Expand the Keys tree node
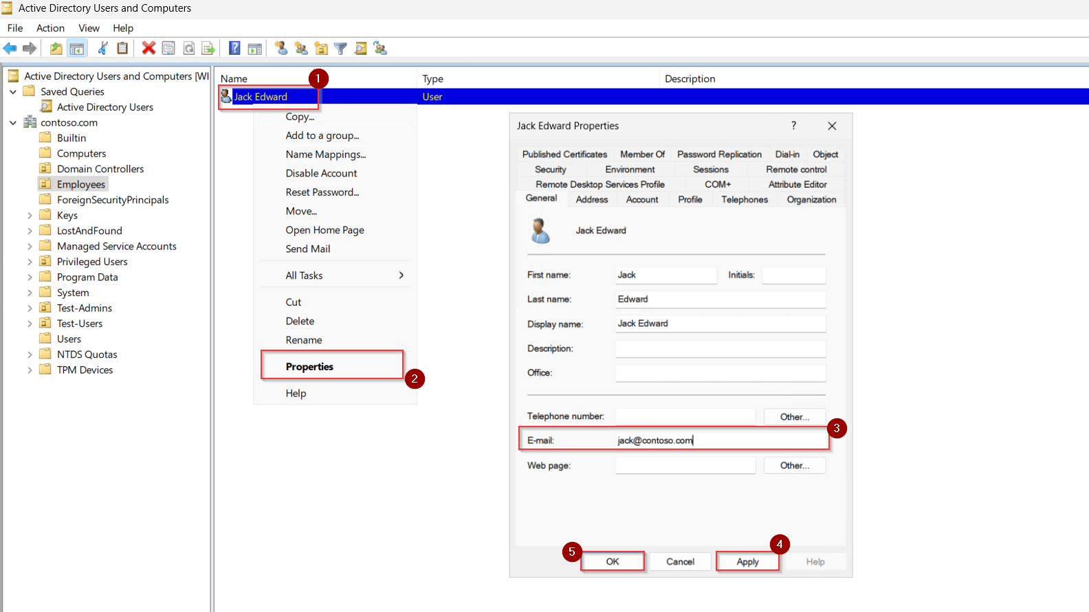Viewport: 1089px width, 612px height. pos(30,215)
